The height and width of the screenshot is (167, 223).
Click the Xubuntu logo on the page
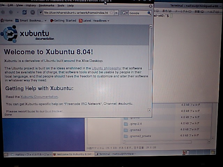coord(27,34)
